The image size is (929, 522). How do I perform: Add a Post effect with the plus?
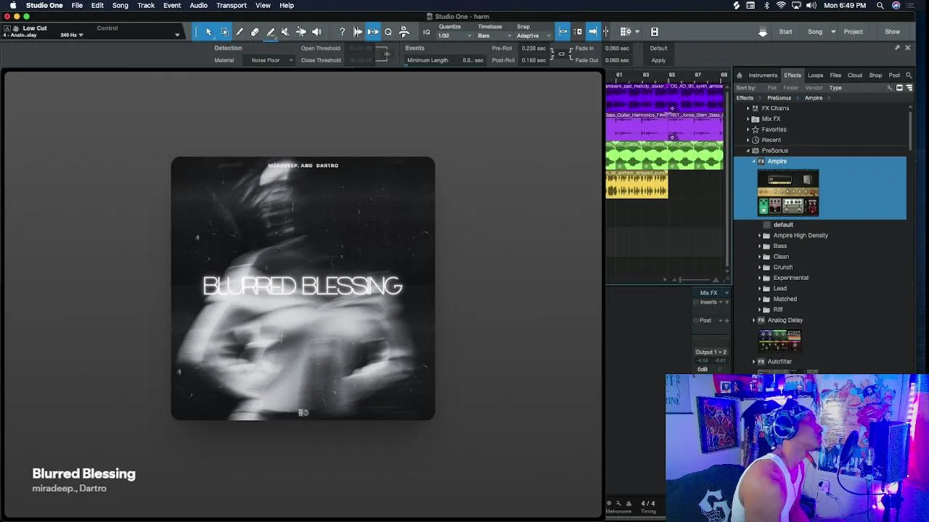point(727,320)
